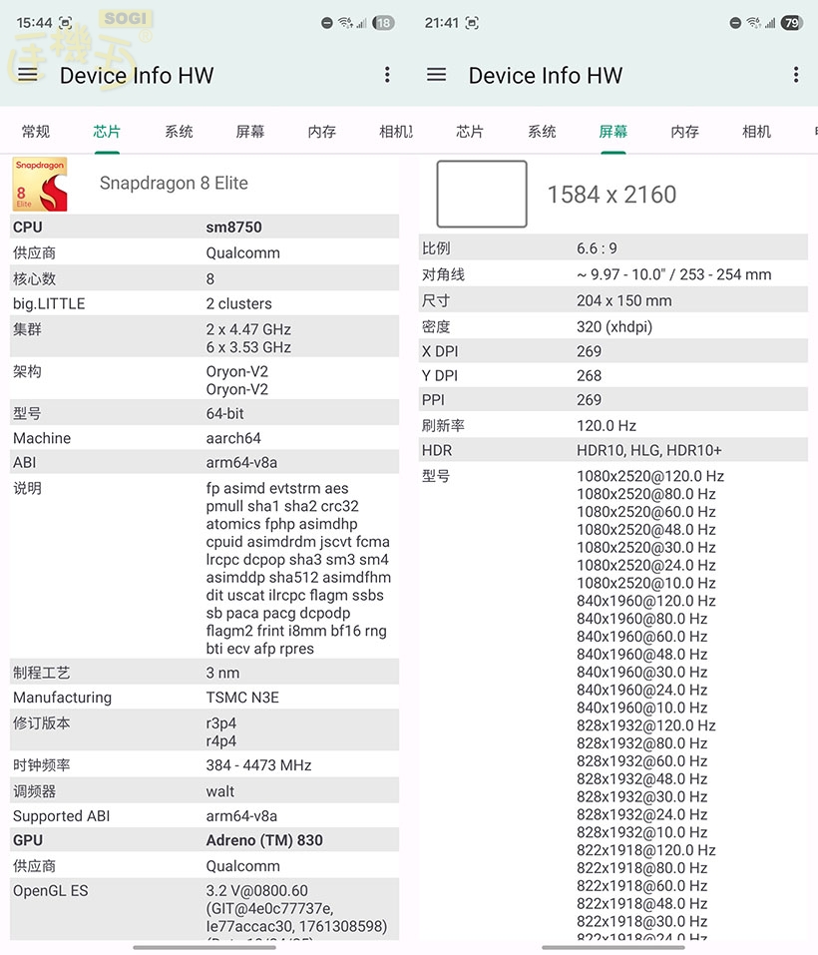Open the hamburger menu on the right screen

436,75
